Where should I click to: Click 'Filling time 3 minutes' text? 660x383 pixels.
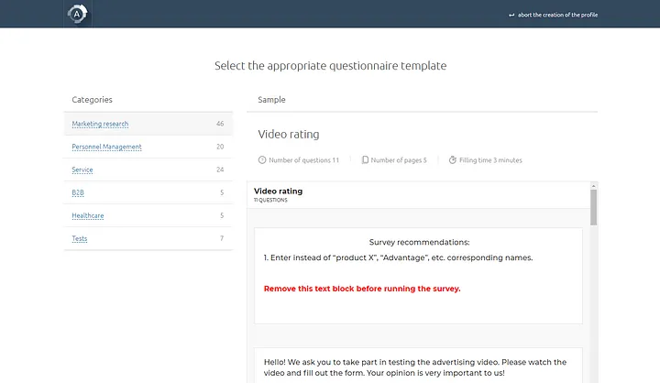click(x=490, y=160)
